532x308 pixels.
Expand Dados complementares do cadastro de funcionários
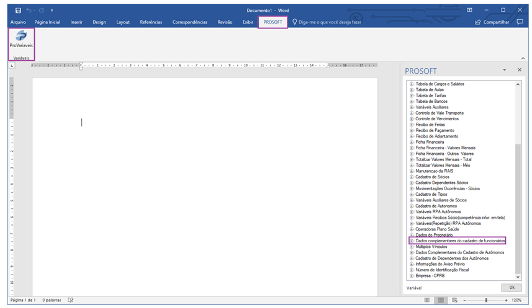click(x=412, y=241)
